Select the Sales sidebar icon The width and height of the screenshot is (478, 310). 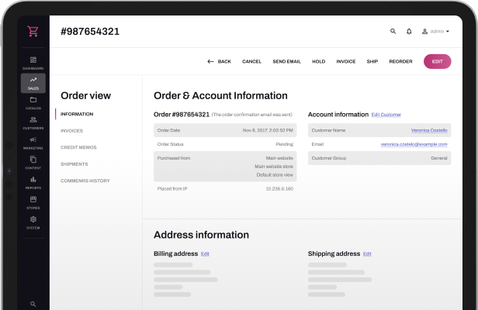point(33,83)
